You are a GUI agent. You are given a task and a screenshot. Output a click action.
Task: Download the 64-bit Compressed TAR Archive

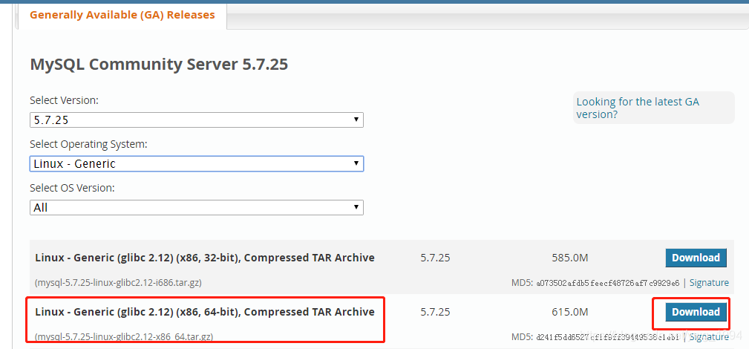coord(696,312)
